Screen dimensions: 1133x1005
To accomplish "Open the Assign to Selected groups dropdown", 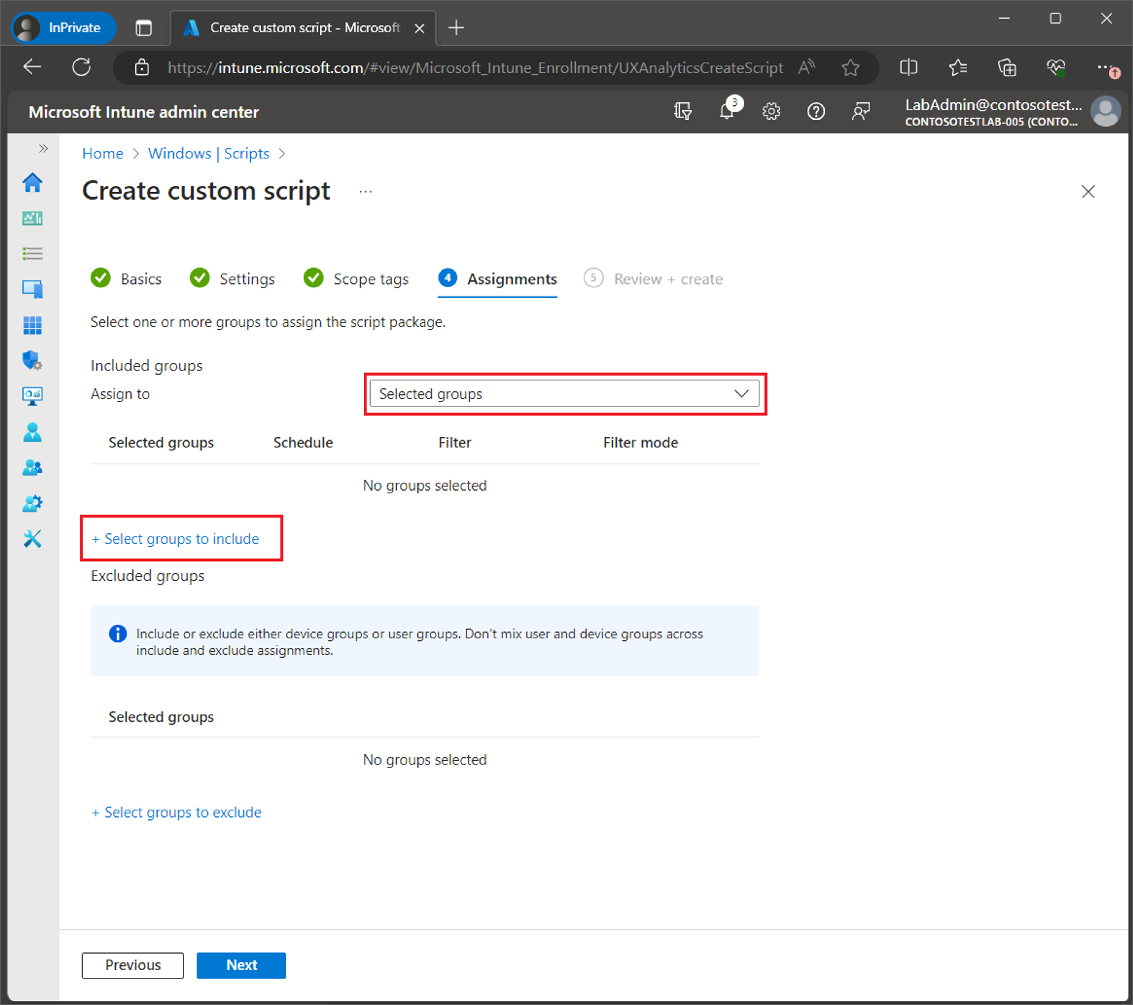I will pos(564,393).
